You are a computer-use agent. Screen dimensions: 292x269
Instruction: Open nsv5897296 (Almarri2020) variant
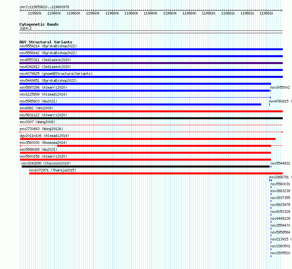[43, 87]
